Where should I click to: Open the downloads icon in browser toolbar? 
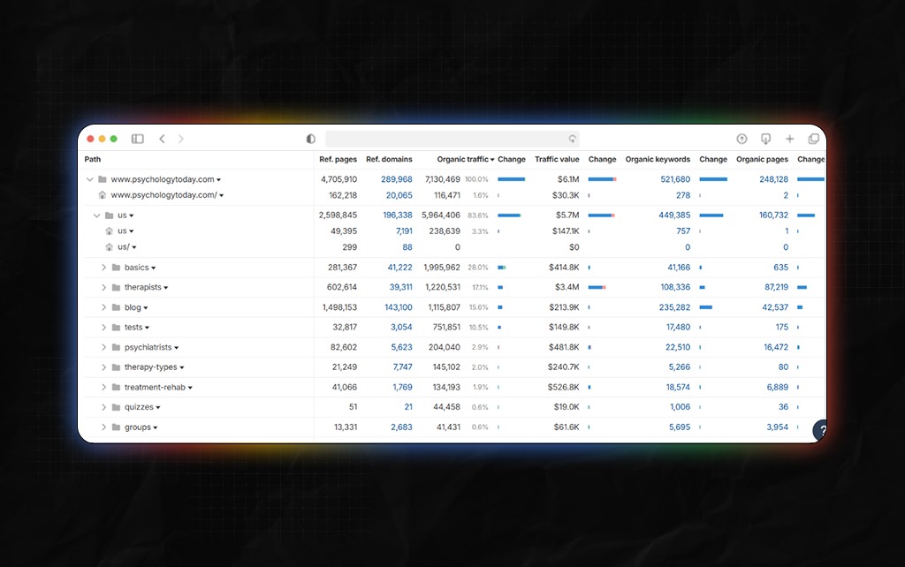point(766,139)
